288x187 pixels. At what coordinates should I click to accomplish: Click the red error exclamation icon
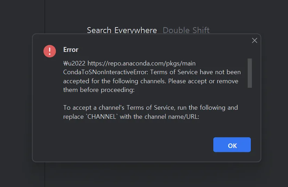pyautogui.click(x=50, y=51)
